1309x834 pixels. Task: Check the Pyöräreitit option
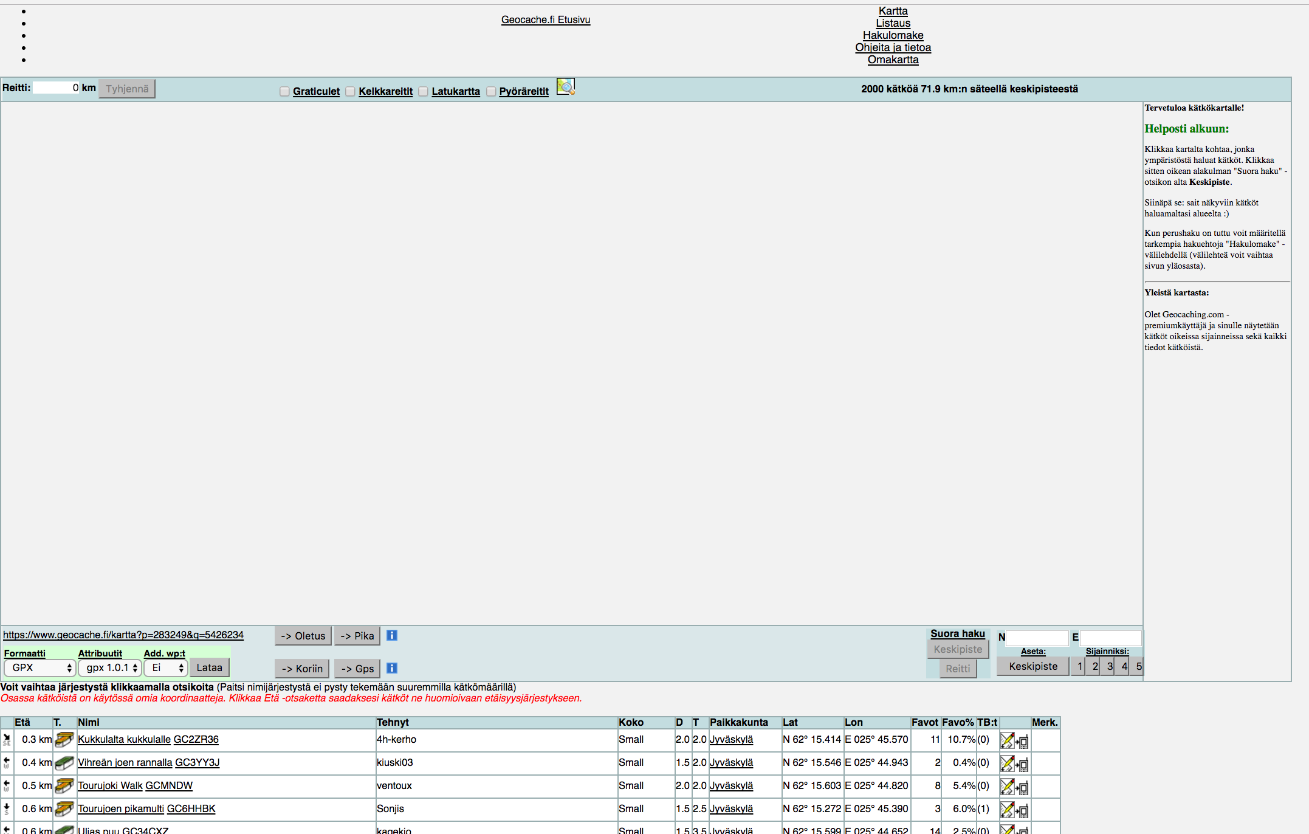pos(491,91)
